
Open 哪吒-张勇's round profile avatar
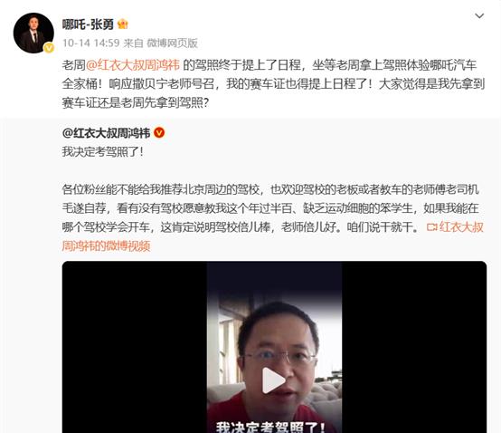click(33, 33)
